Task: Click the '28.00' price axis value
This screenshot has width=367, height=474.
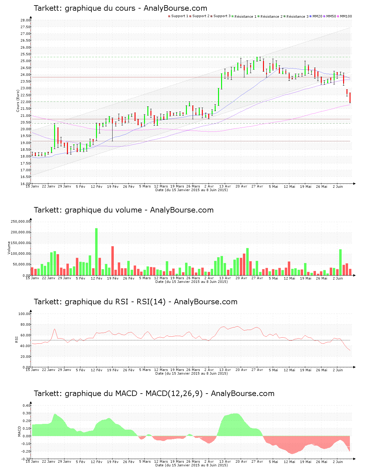Action: (25, 20)
